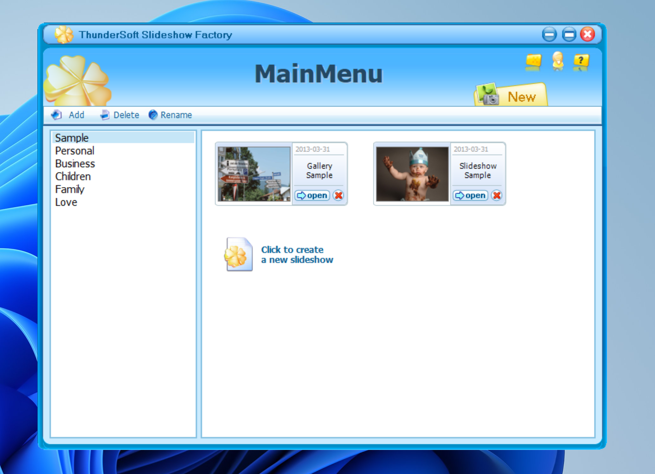Click the flower logo in title bar

64,34
